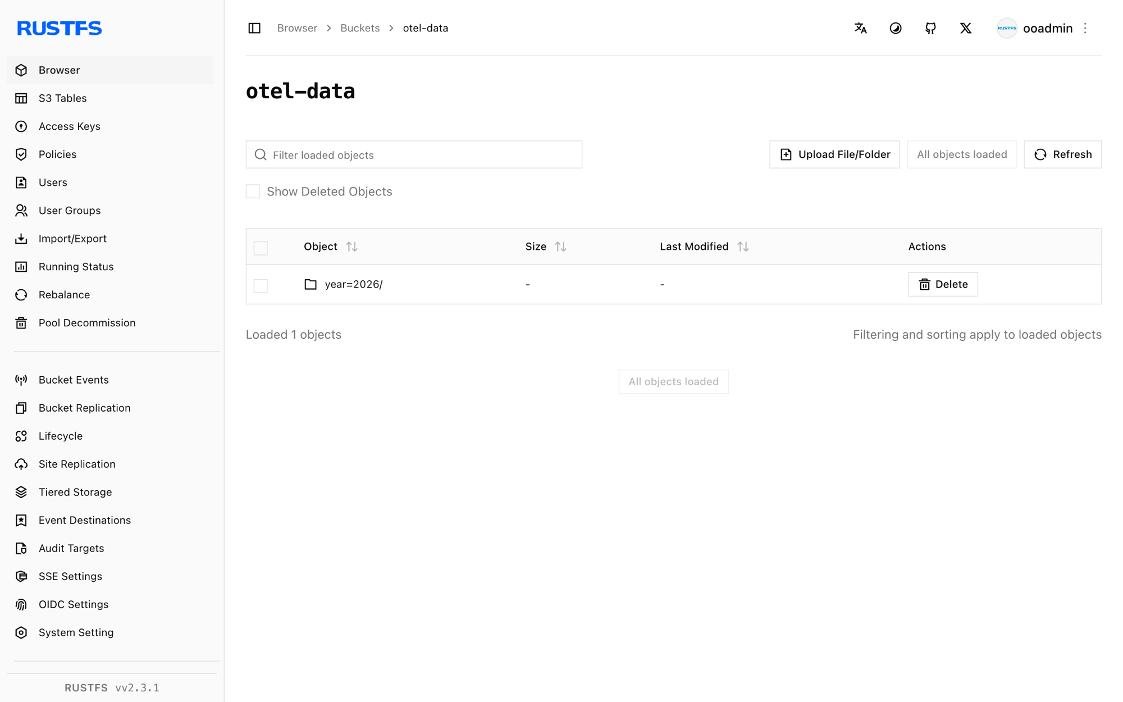Focus the Filter loaded objects field

pyautogui.click(x=414, y=154)
